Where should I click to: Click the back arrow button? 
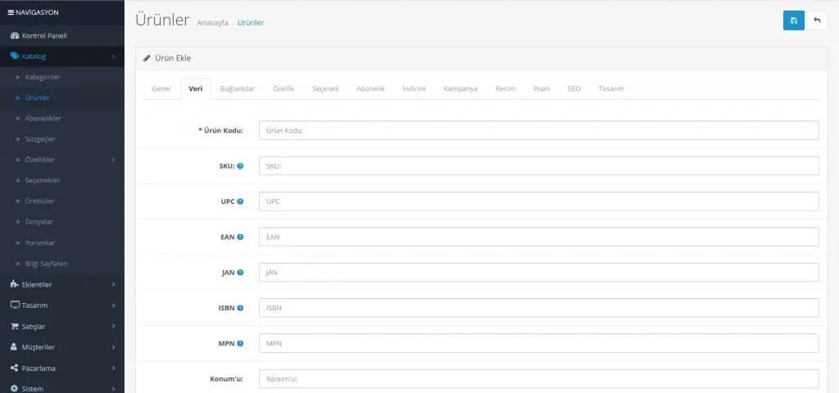click(817, 20)
